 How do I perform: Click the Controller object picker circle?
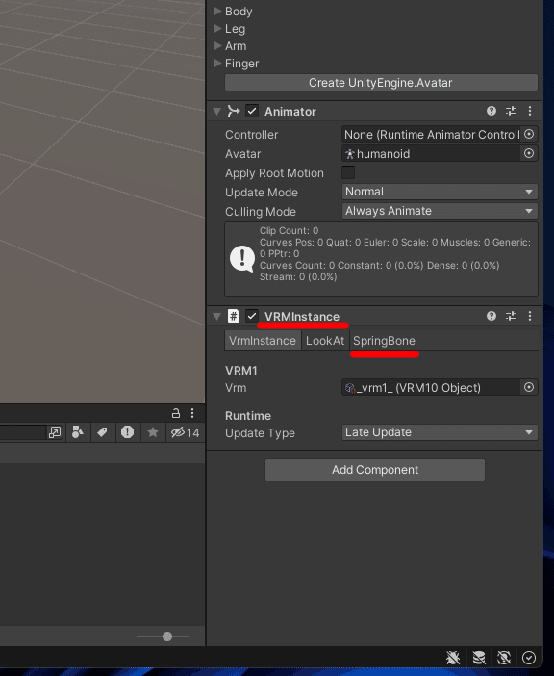(529, 134)
